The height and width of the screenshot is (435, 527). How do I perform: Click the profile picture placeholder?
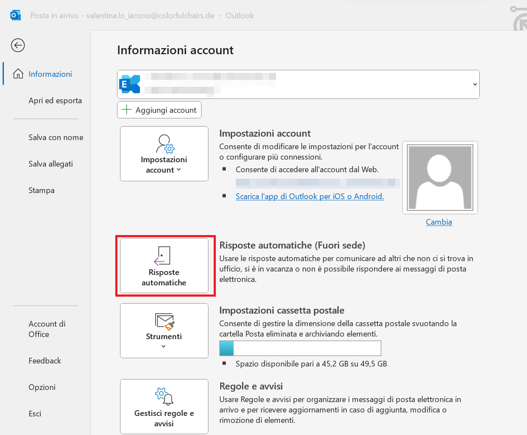coord(440,177)
